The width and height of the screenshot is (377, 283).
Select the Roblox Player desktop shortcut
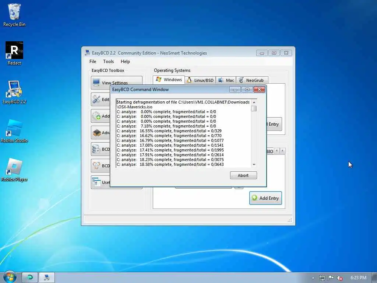click(14, 170)
